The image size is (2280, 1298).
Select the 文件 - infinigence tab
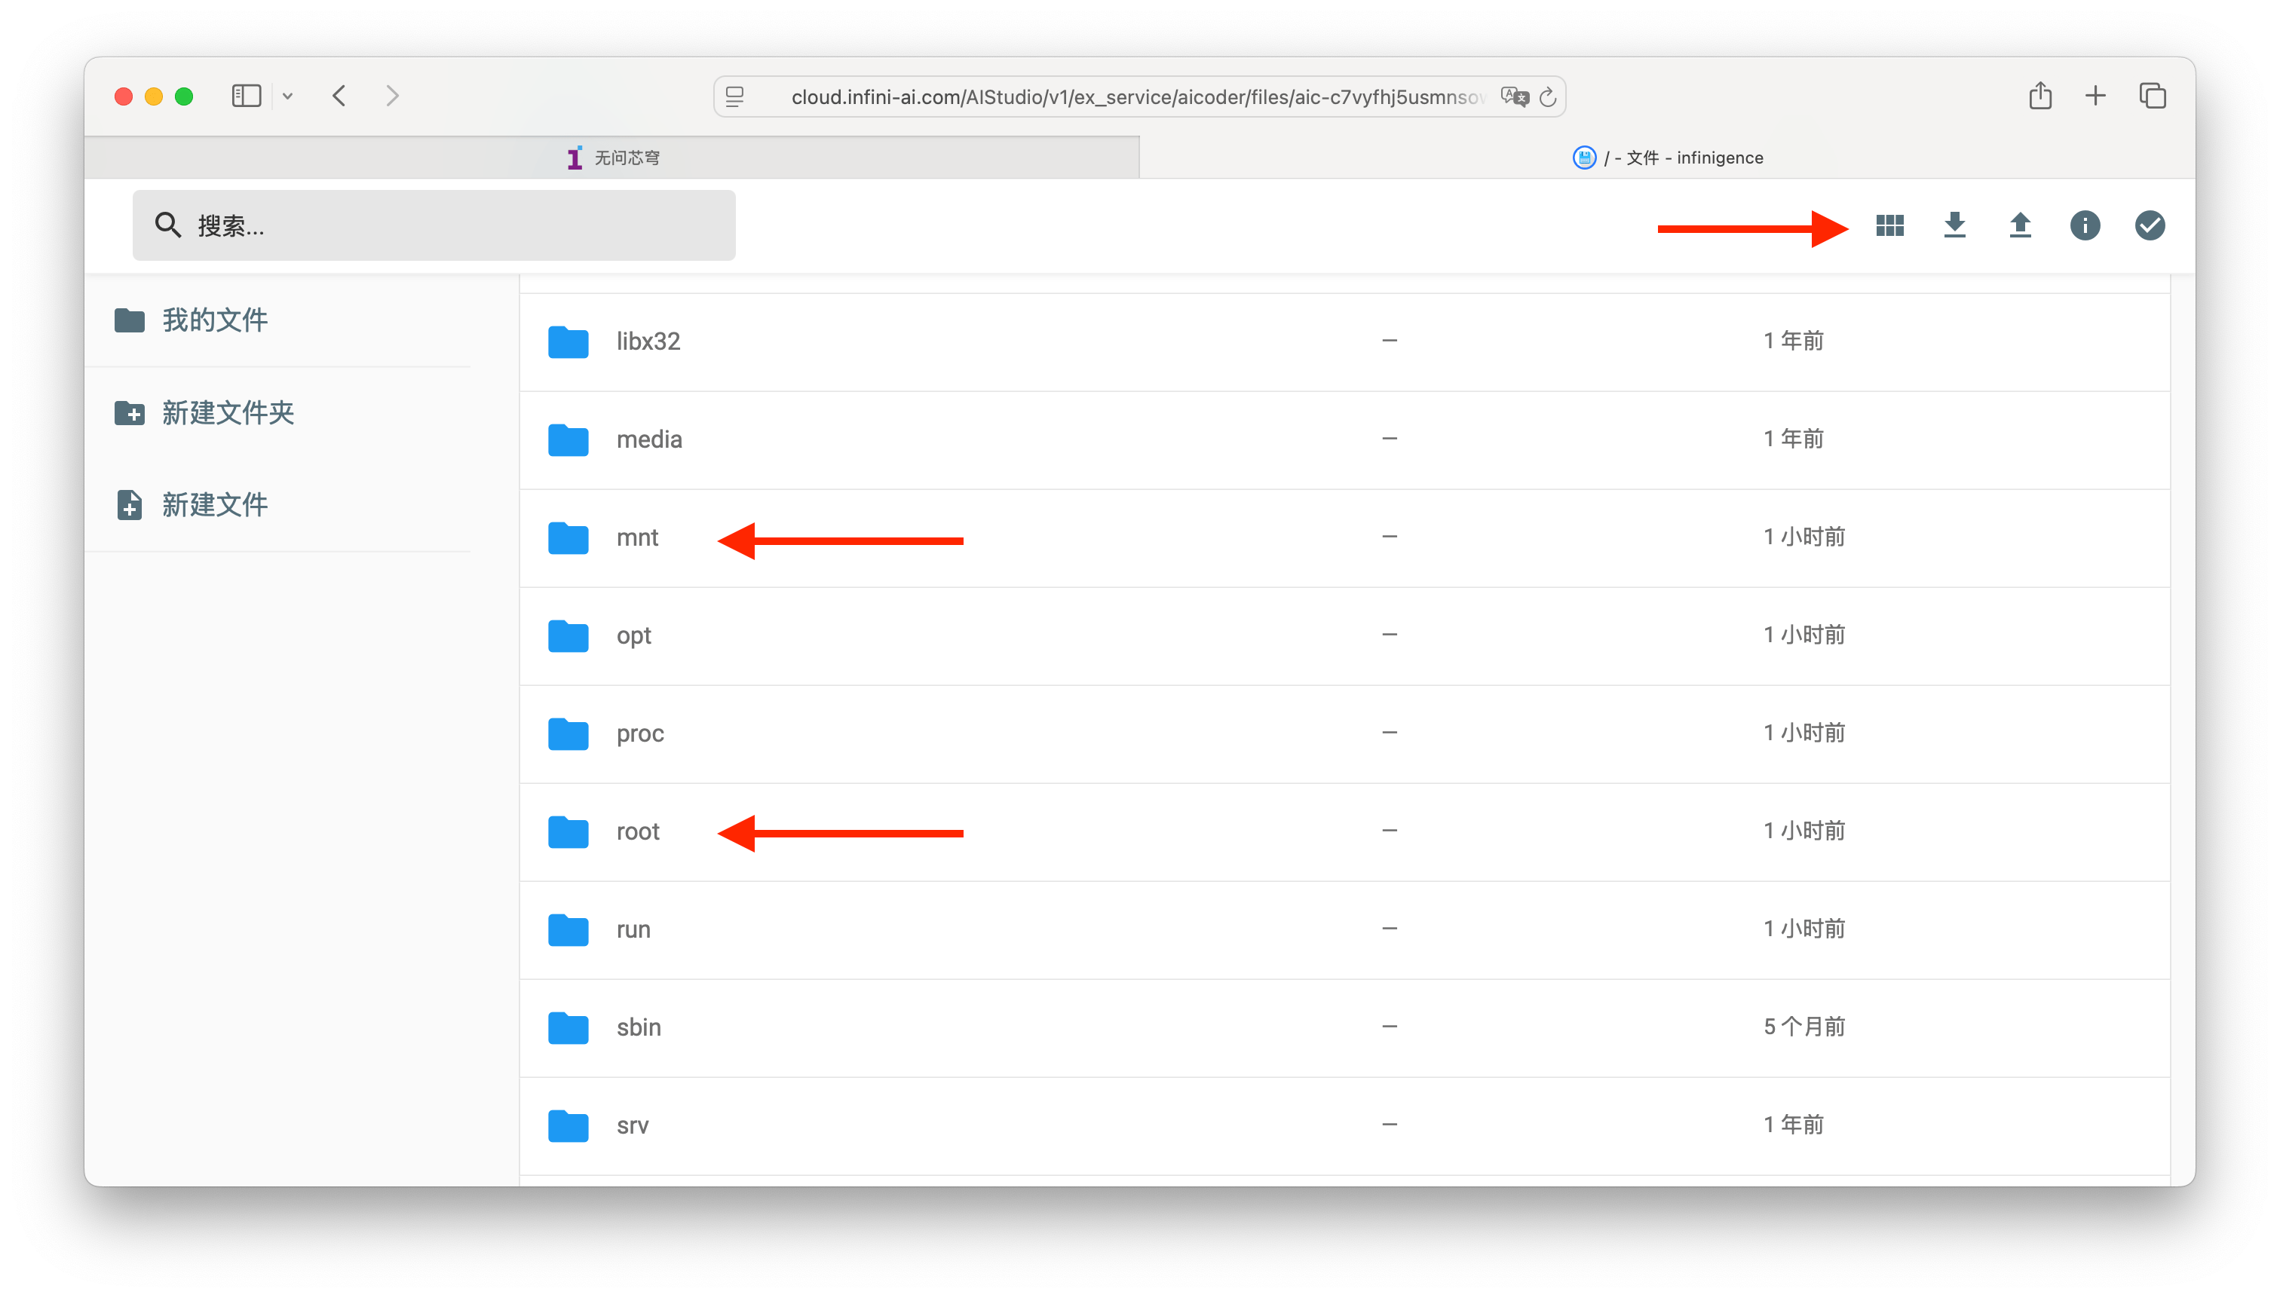click(x=1666, y=158)
